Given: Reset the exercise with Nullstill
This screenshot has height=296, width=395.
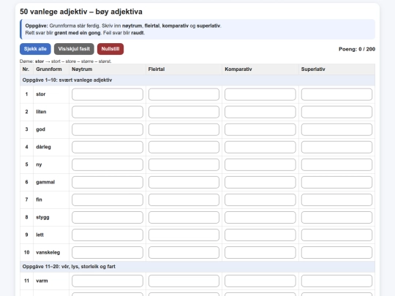Looking at the screenshot, I should coord(110,49).
